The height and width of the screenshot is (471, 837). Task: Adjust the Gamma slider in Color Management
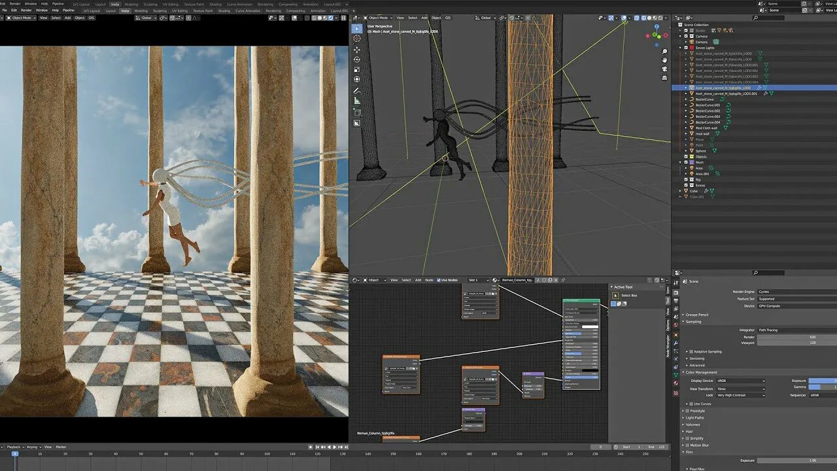pyautogui.click(x=823, y=387)
